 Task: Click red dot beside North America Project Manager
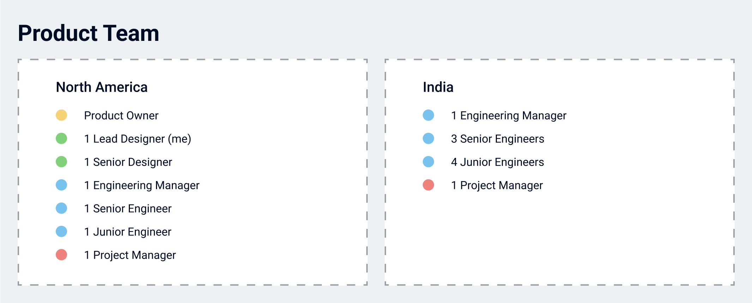click(61, 255)
